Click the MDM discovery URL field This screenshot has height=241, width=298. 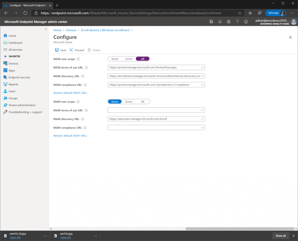[x=156, y=76]
